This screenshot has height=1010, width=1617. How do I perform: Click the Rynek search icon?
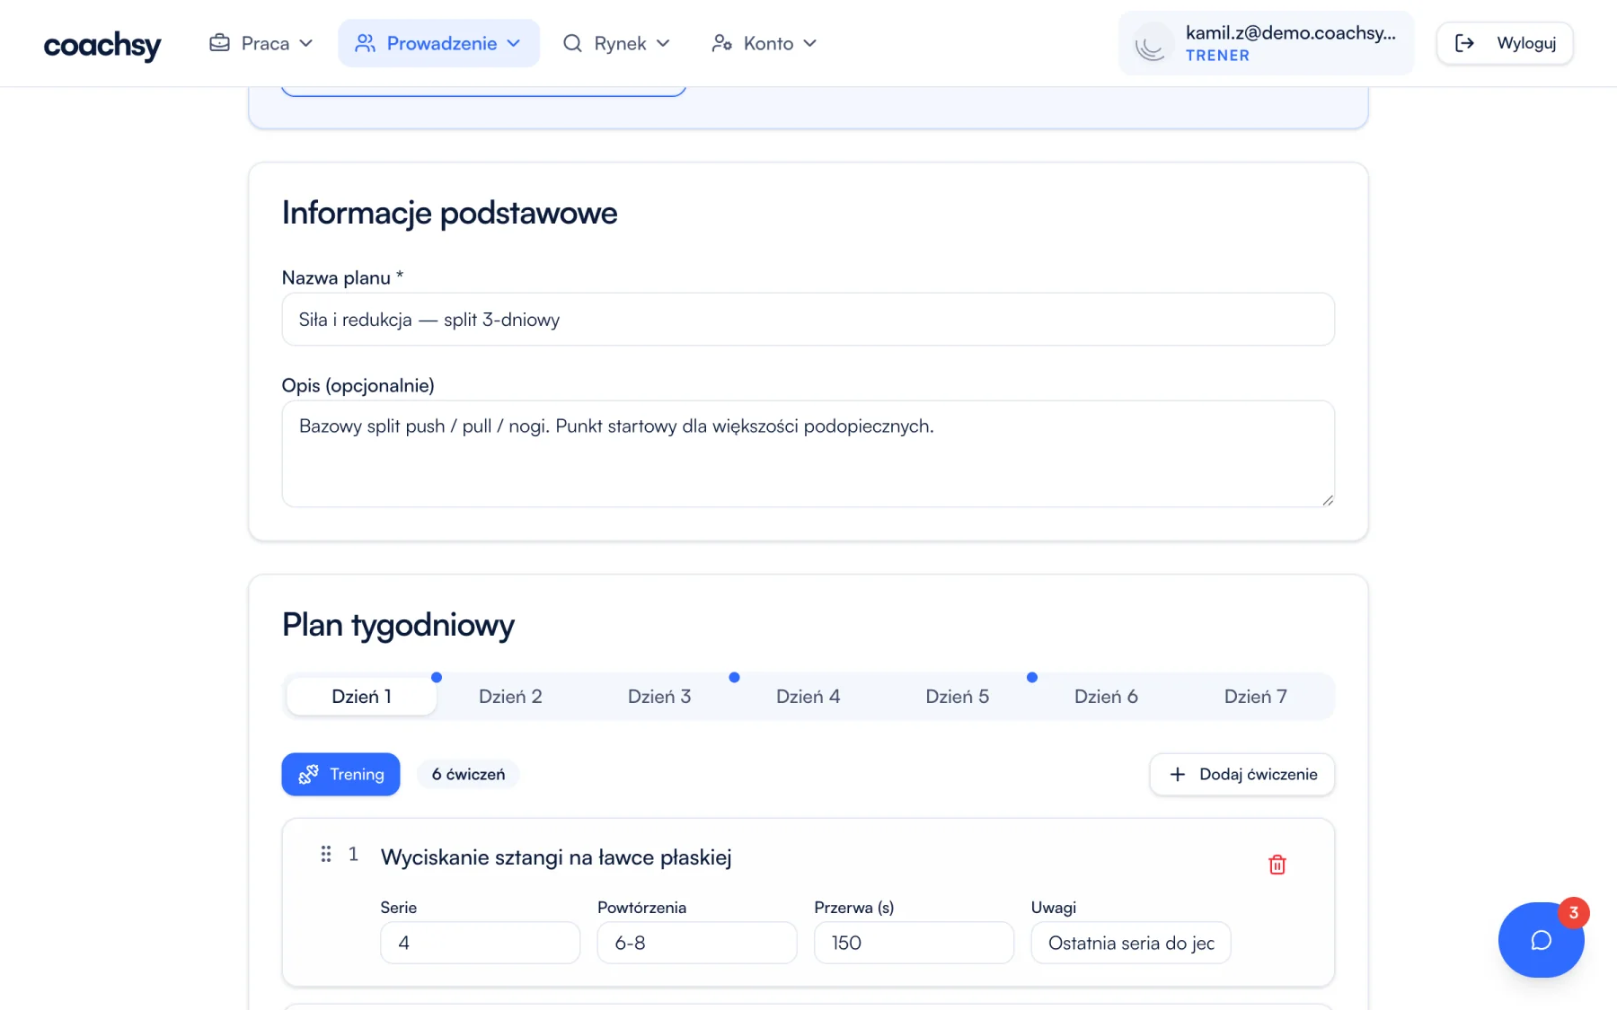(x=572, y=43)
